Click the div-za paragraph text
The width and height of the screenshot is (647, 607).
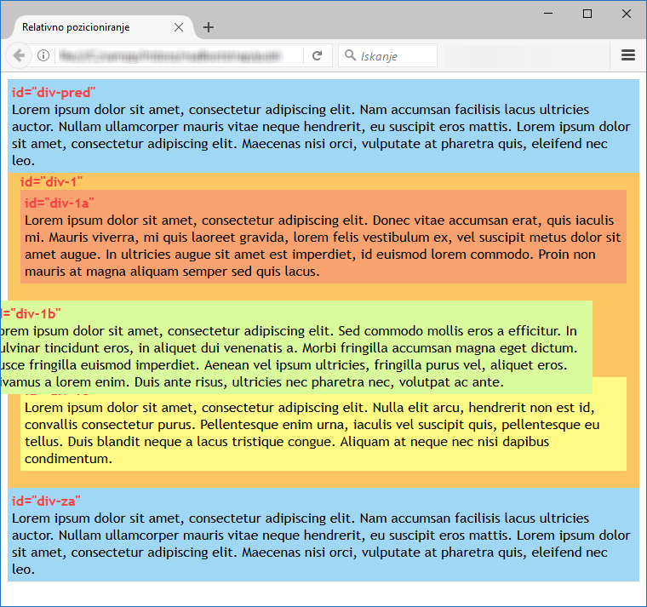321,543
